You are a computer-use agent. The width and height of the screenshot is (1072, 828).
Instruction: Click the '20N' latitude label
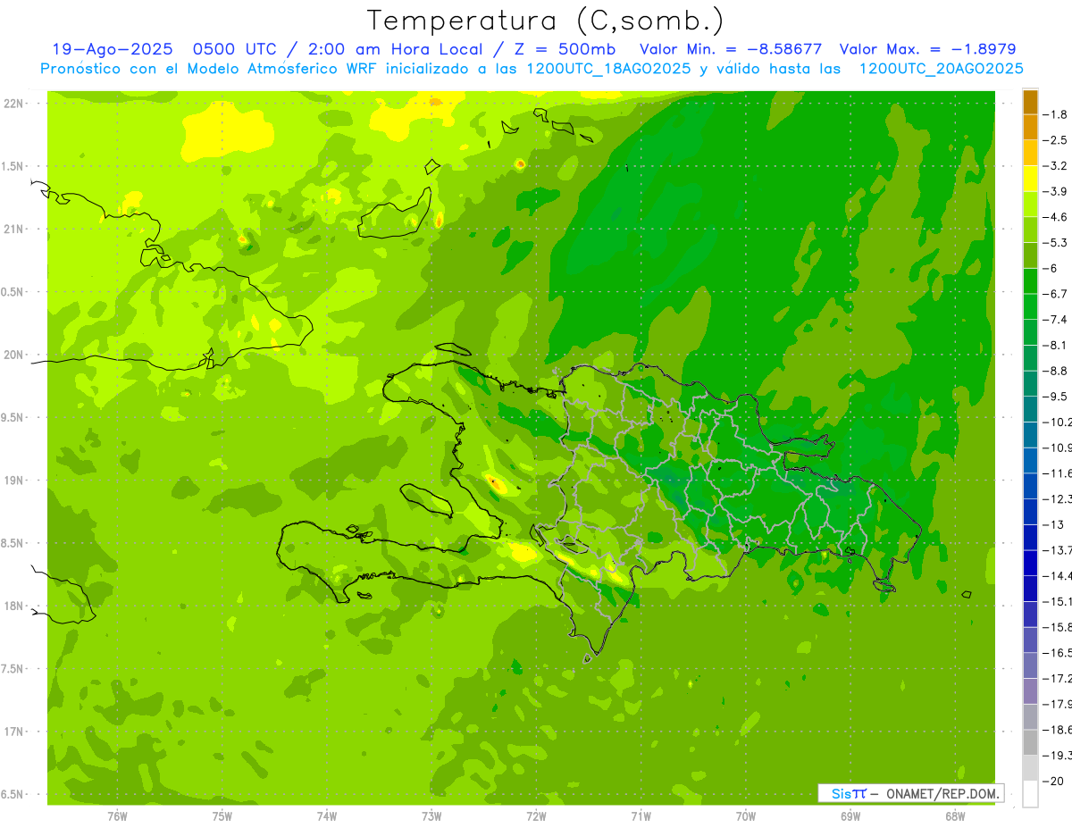coord(13,355)
